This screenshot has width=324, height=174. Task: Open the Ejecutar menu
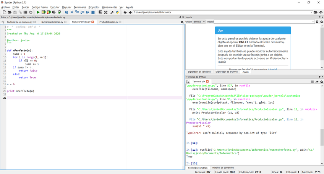click(x=55, y=7)
